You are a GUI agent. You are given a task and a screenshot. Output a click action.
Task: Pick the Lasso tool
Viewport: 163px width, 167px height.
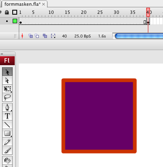coord(7,97)
